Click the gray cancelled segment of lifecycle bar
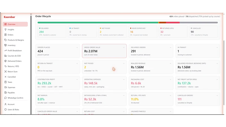This screenshot has height=127, width=226. coord(199,23)
